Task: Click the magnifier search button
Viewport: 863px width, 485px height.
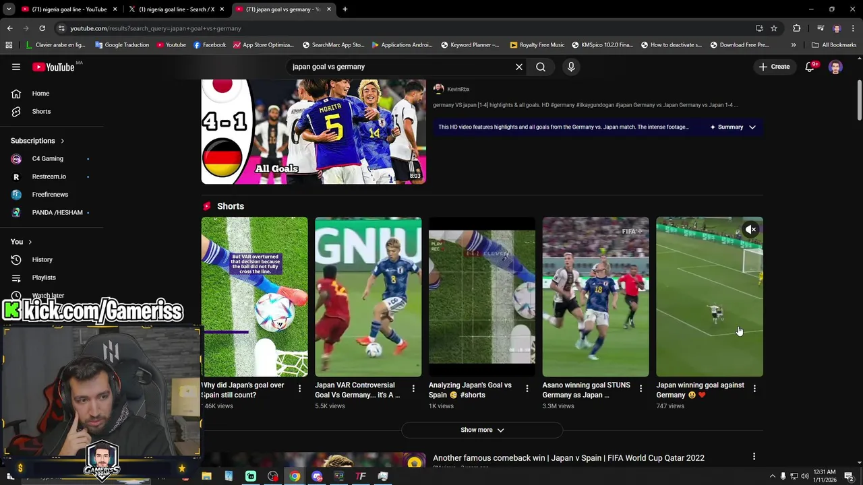Action: point(541,67)
